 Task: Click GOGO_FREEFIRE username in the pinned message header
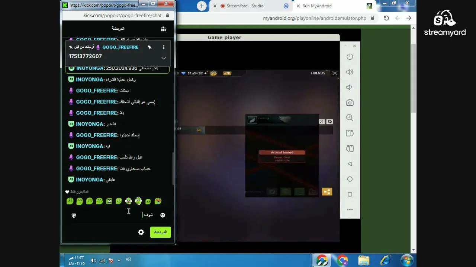pos(120,47)
